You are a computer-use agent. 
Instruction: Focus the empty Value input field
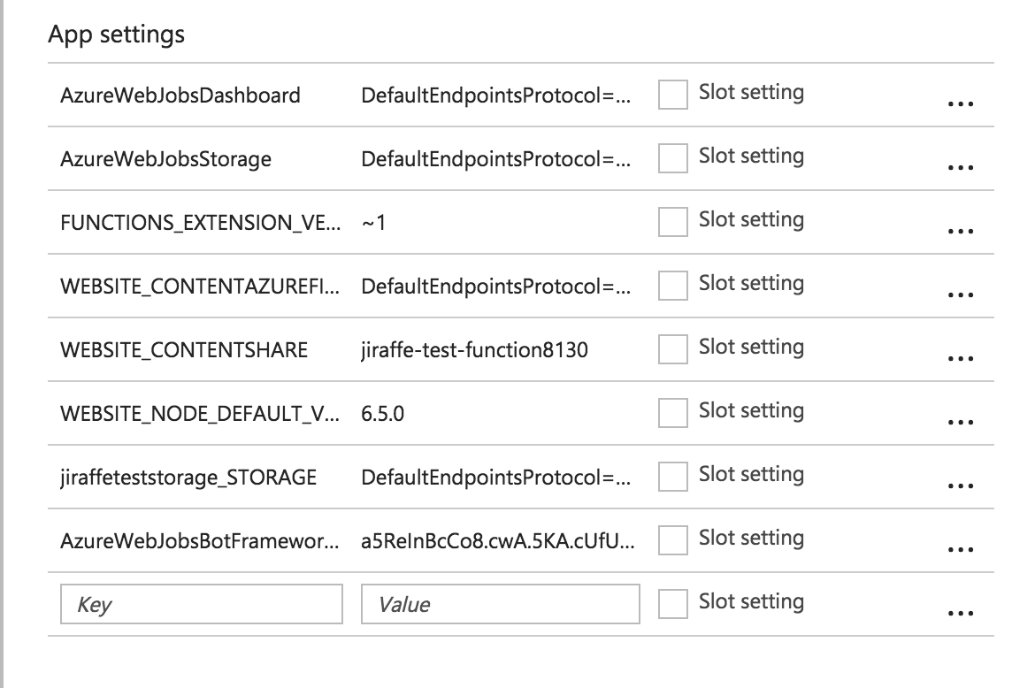coord(501,604)
